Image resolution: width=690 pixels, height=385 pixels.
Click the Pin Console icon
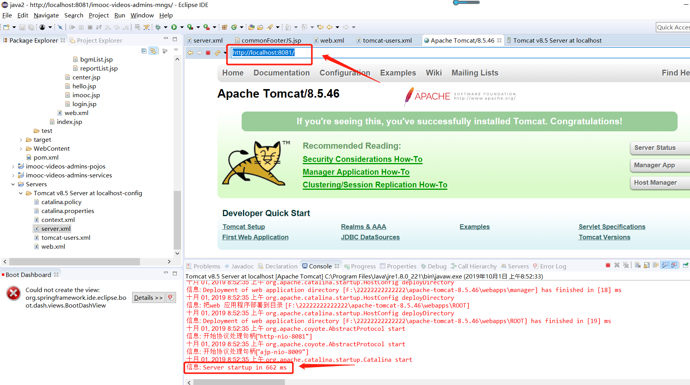click(686, 265)
